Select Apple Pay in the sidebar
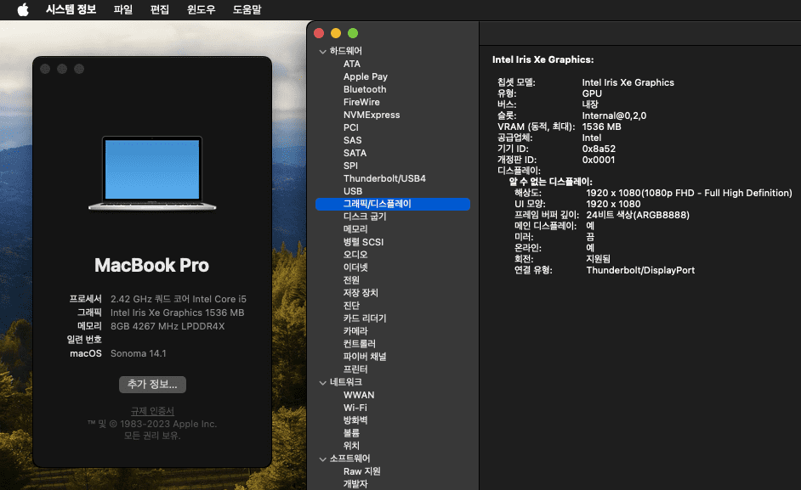 (366, 76)
